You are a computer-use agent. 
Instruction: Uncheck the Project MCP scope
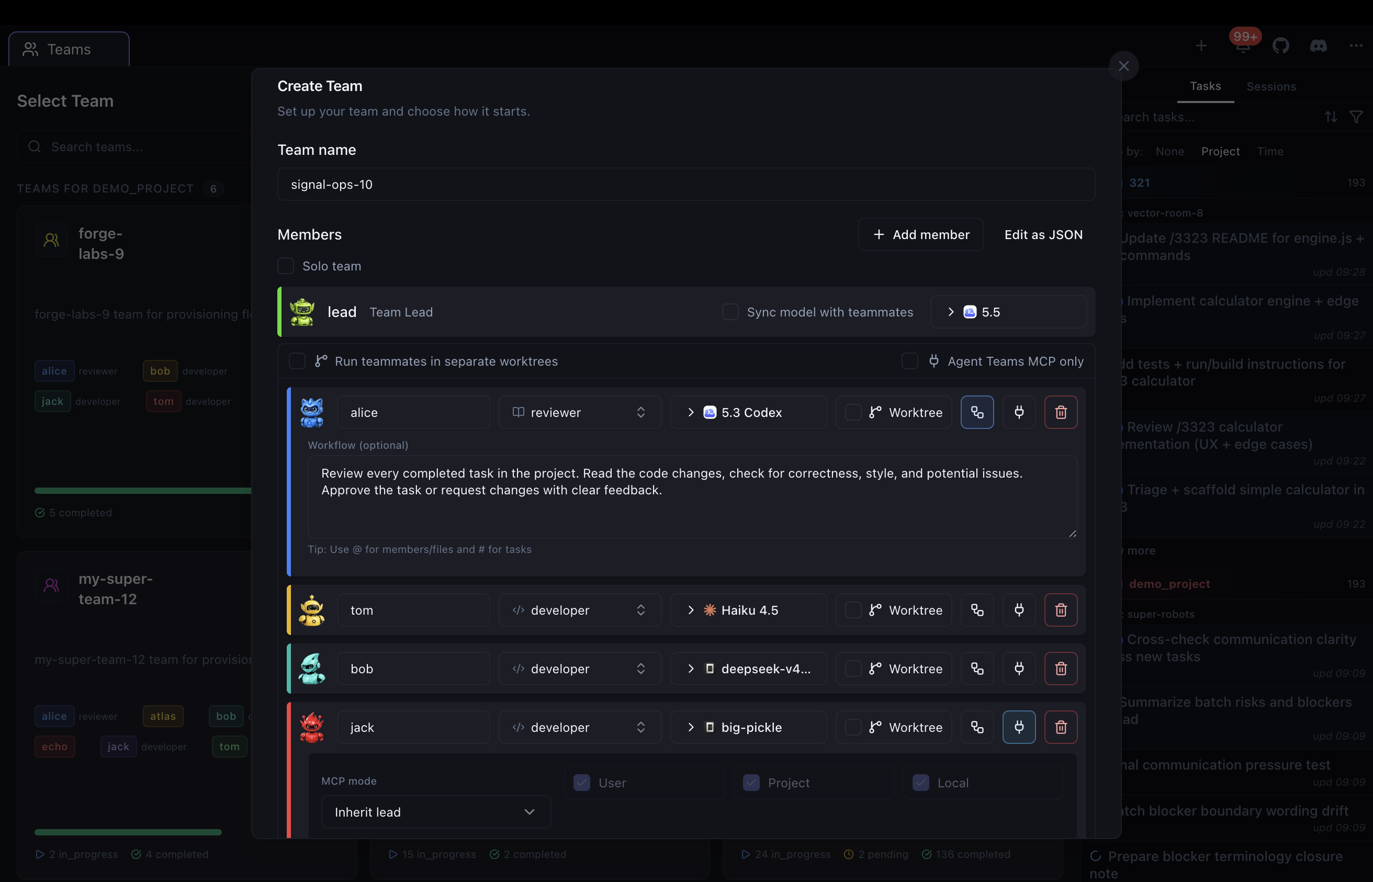pyautogui.click(x=751, y=783)
